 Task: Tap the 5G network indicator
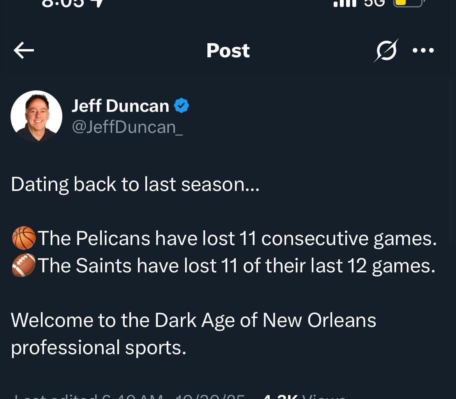pos(374,3)
